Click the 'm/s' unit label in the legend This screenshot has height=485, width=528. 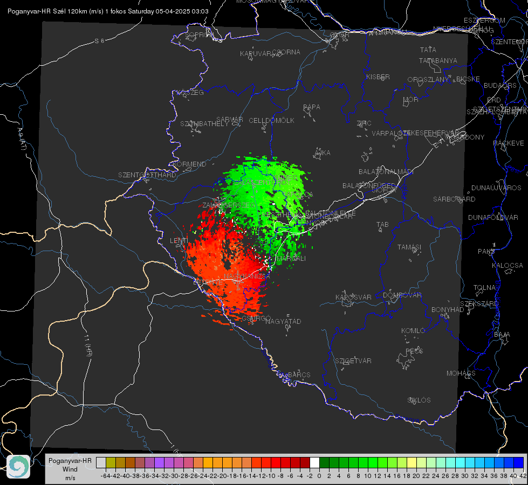(x=70, y=477)
